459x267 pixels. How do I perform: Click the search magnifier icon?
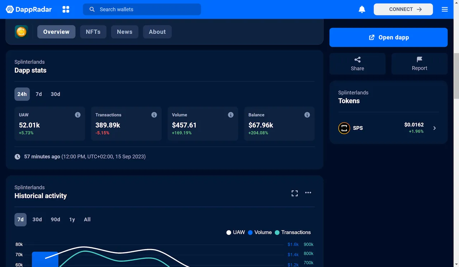pyautogui.click(x=92, y=9)
